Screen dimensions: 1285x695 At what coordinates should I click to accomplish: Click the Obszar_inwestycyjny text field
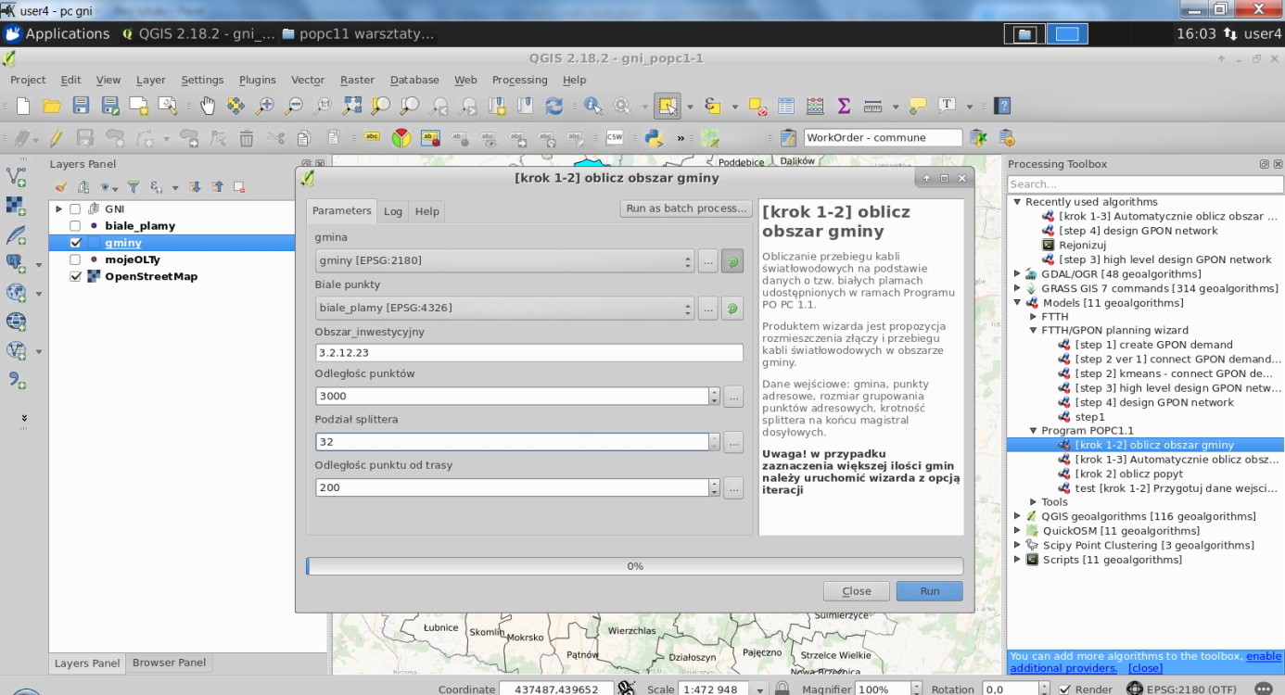[528, 352]
